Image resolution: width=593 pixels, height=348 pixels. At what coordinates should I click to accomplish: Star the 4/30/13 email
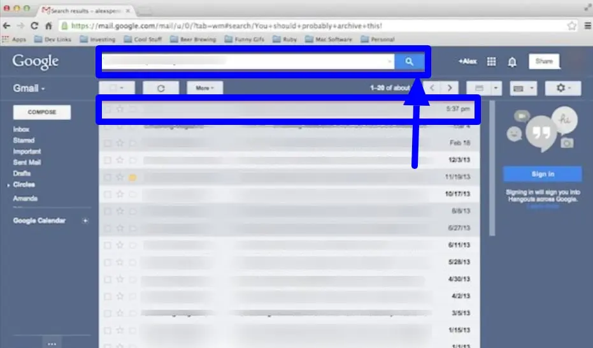tap(120, 279)
